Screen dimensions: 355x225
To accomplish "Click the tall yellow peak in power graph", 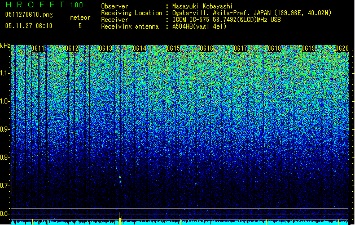I will [120, 218].
